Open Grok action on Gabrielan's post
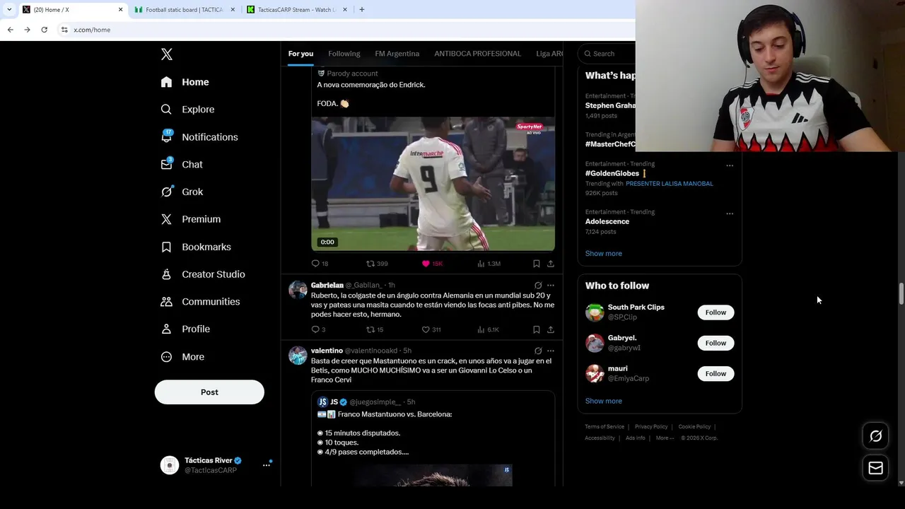The height and width of the screenshot is (509, 905). click(538, 286)
